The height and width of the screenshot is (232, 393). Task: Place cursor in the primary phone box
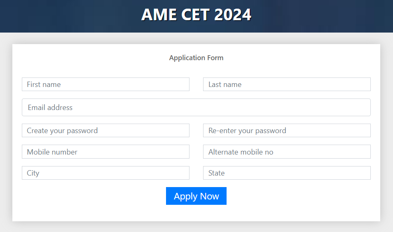tap(105, 152)
